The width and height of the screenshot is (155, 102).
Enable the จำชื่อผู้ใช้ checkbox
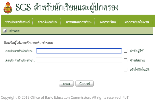pyautogui.click(x=125, y=51)
